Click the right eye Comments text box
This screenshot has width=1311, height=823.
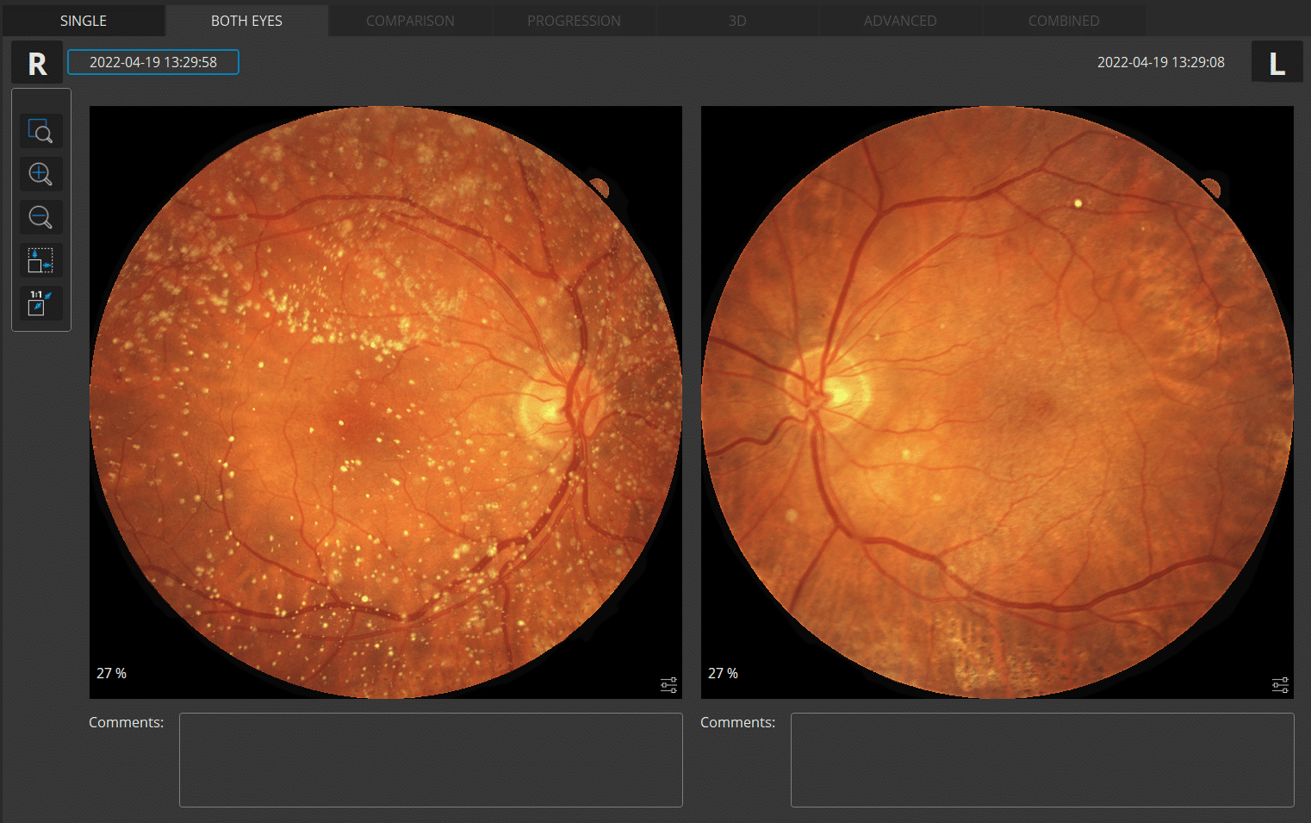(431, 759)
